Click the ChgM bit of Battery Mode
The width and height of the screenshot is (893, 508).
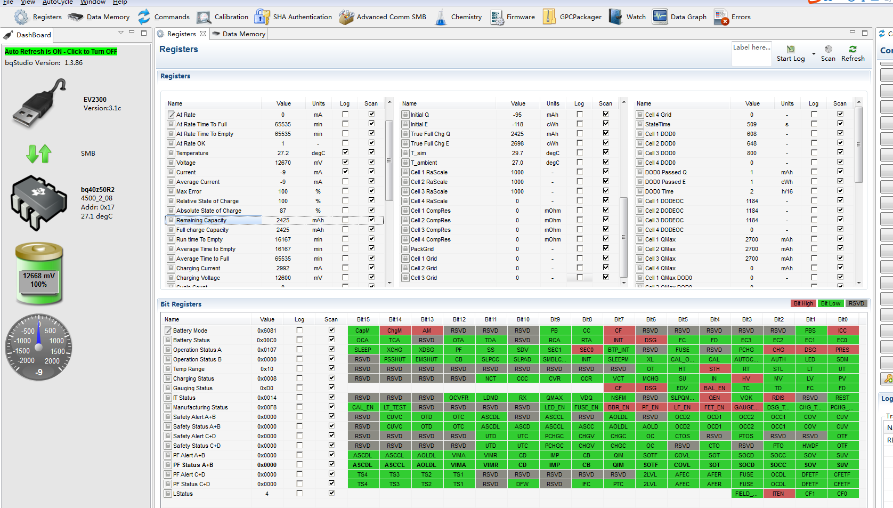(x=394, y=330)
